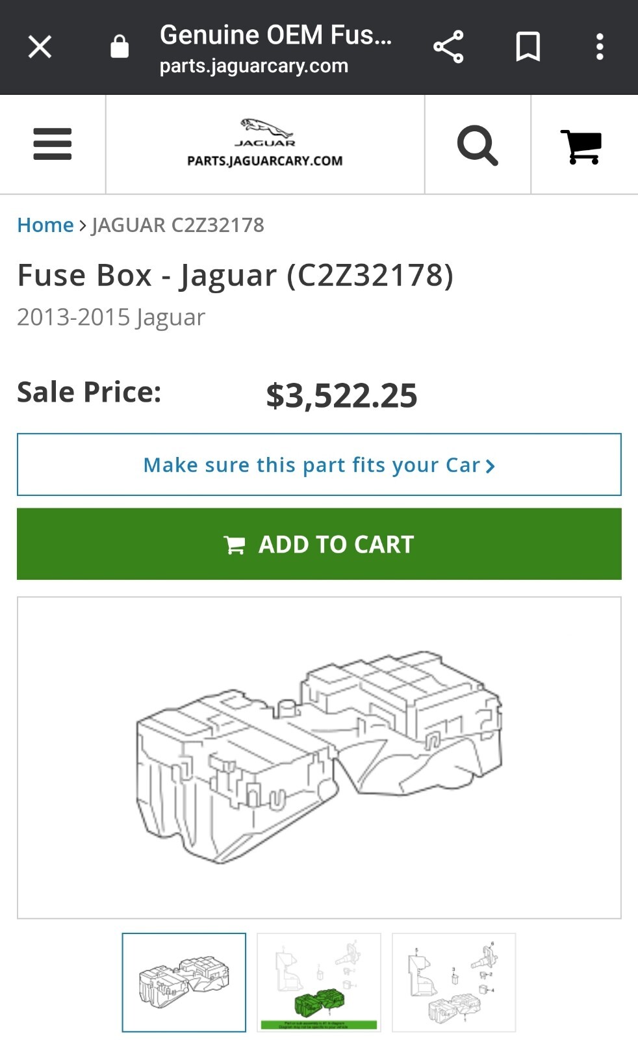Screen dimensions: 638x1040
Task: Open the site hamburger menu
Action: (x=52, y=144)
